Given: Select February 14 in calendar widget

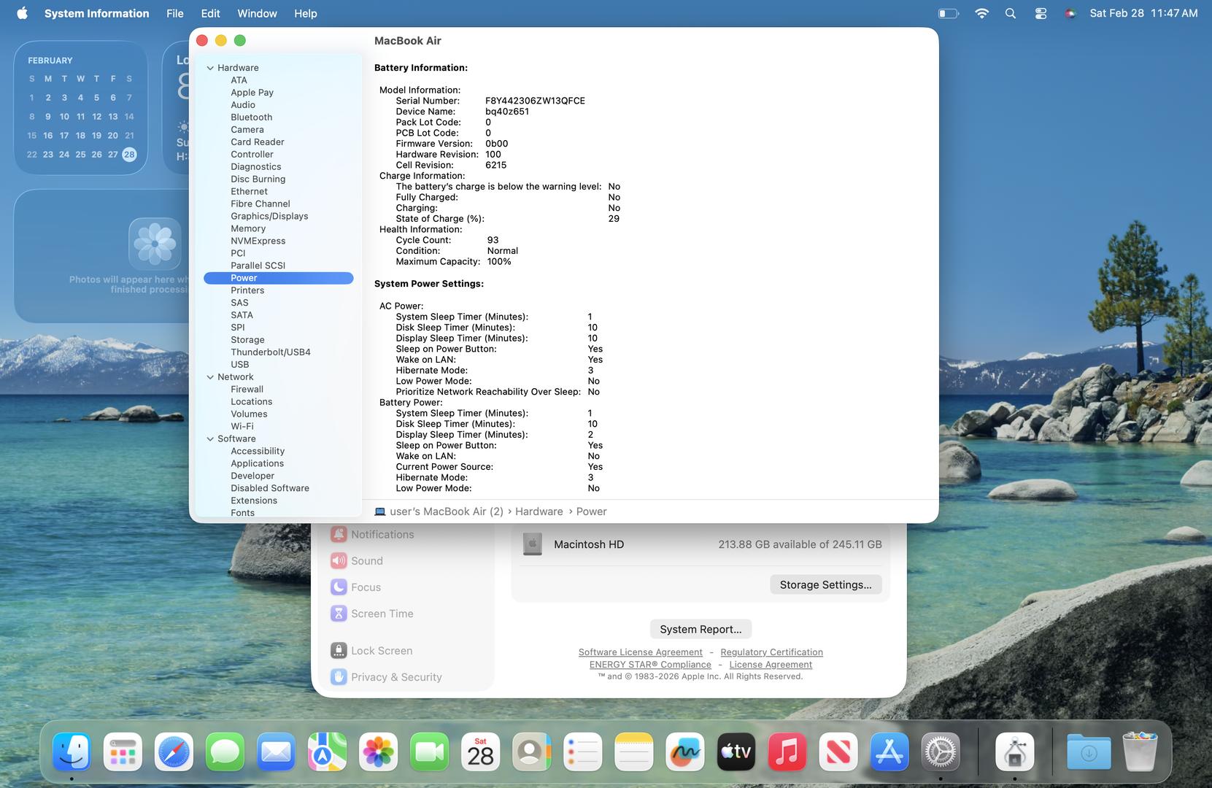Looking at the screenshot, I should (x=129, y=117).
